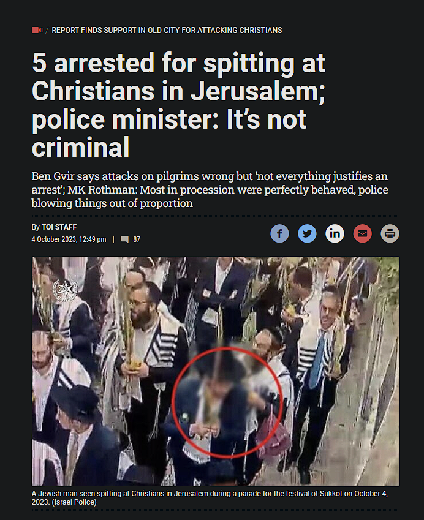Click the Ben Gvir subheadline text
The height and width of the screenshot is (520, 424).
click(210, 190)
